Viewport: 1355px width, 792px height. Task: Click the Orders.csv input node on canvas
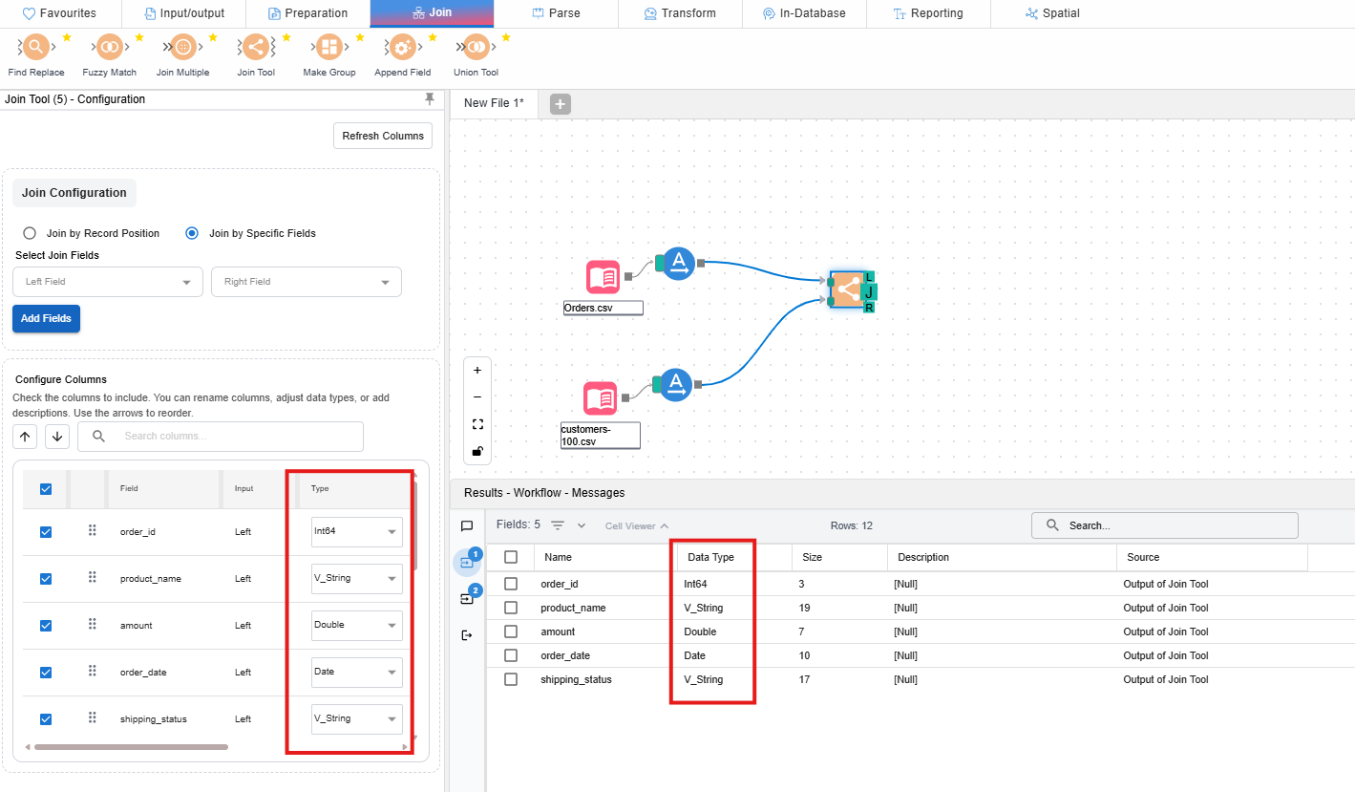pyautogui.click(x=603, y=277)
